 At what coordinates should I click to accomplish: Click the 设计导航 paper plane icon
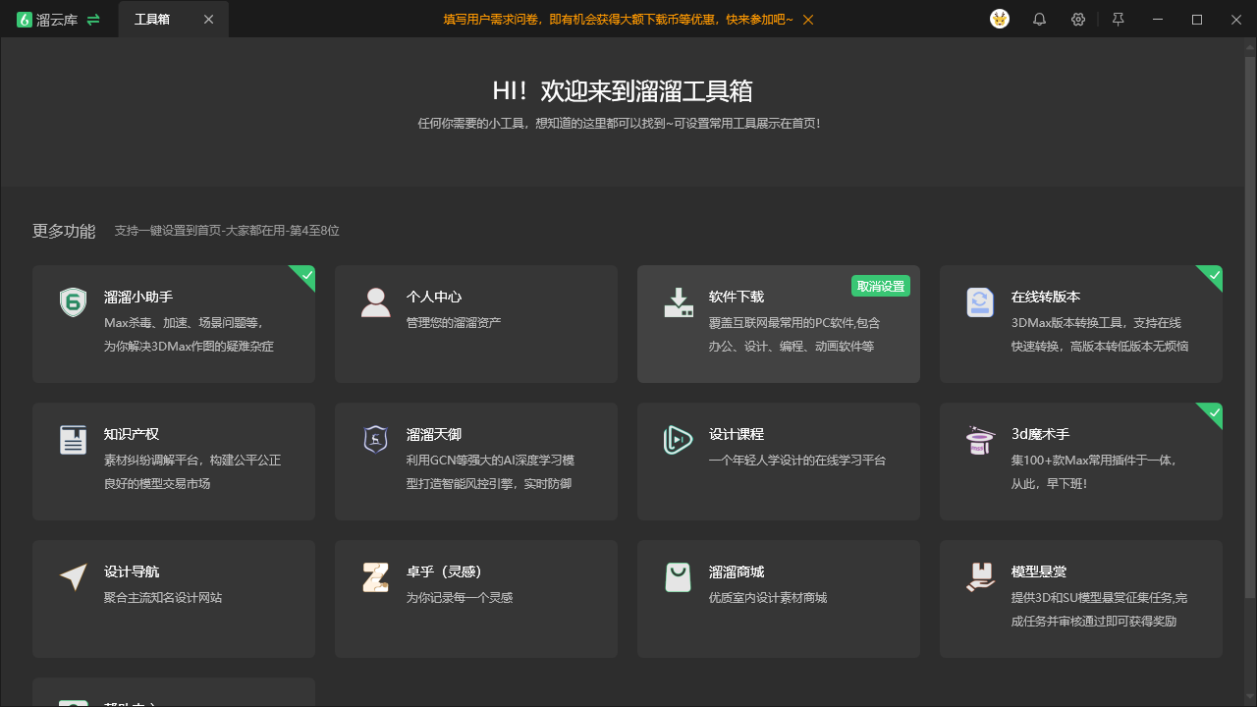[x=73, y=577]
